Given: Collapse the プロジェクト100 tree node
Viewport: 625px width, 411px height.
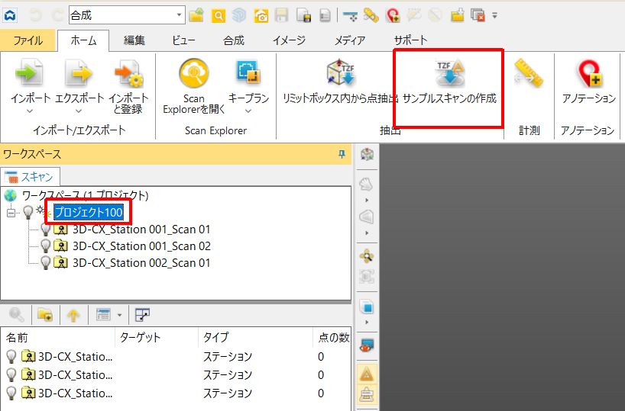Looking at the screenshot, I should click(x=11, y=213).
